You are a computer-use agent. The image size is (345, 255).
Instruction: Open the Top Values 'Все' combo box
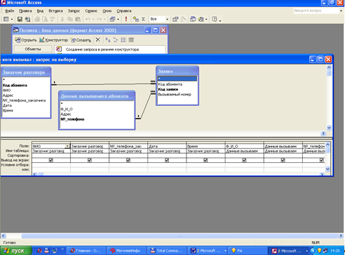point(159,19)
